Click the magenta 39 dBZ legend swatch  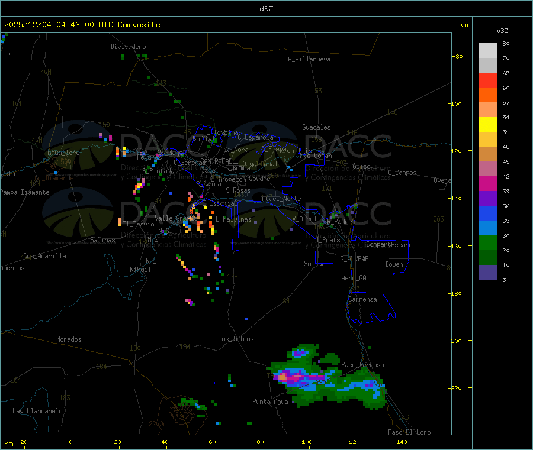pos(488,183)
